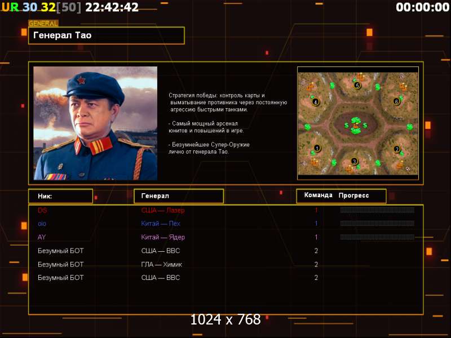The image size is (451, 338).
Task: Click start position 1 on the minimap
Action: click(x=317, y=148)
